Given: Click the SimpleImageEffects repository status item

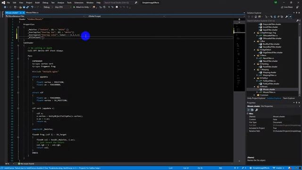Looking at the screenshot, I should click(x=260, y=168).
